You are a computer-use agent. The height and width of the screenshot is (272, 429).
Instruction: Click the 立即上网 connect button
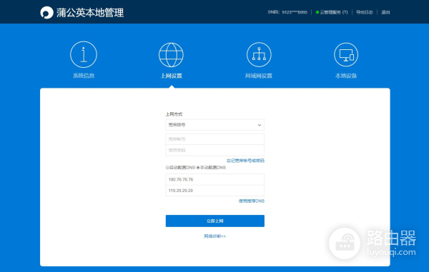pyautogui.click(x=214, y=221)
